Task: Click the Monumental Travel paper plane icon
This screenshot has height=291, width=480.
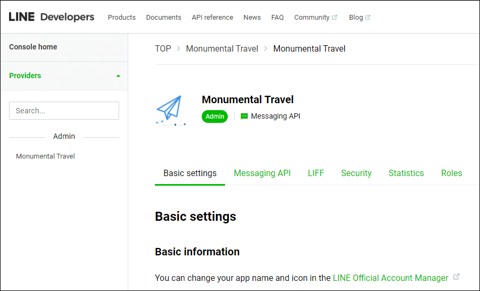Action: point(170,108)
